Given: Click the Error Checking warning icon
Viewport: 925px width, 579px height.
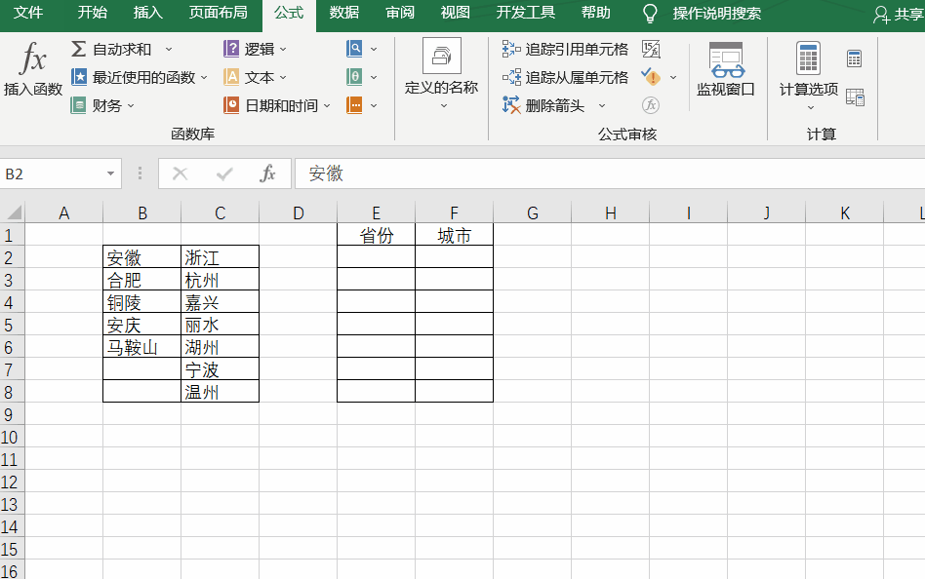Looking at the screenshot, I should click(x=651, y=77).
